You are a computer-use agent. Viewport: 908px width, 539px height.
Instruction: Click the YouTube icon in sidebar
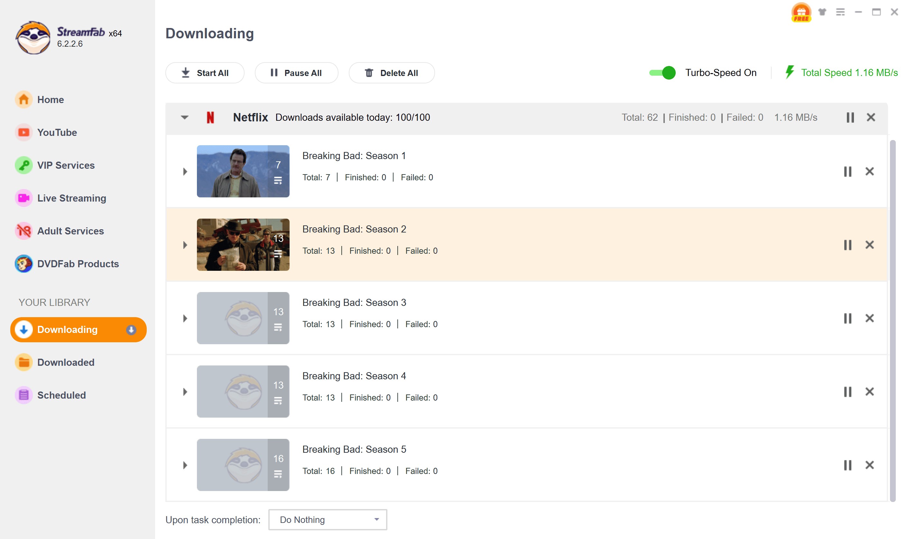(23, 132)
